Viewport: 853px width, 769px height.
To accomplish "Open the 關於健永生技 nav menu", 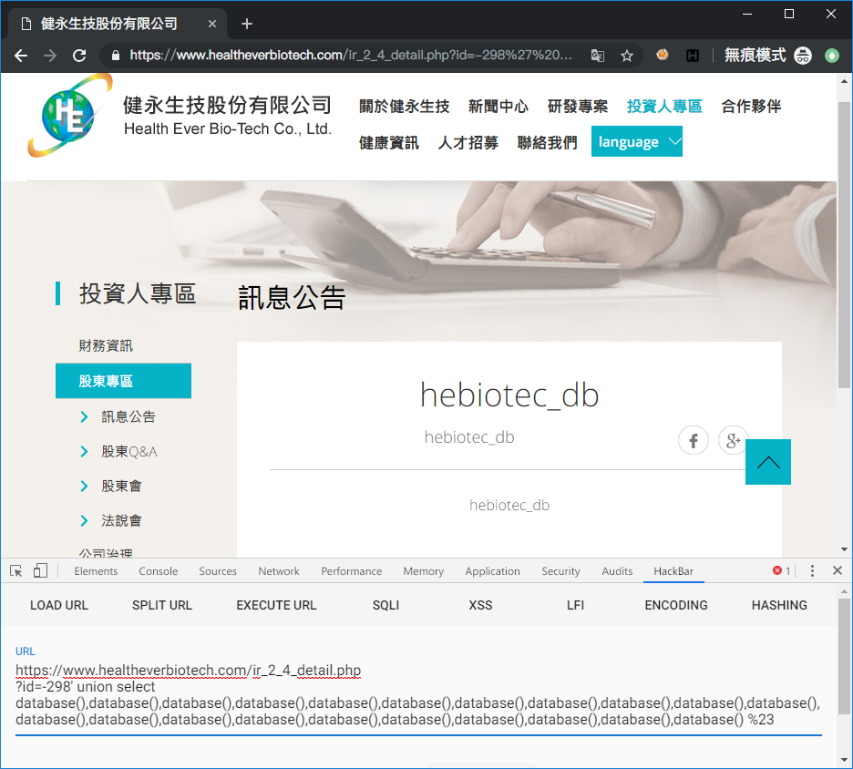I will pyautogui.click(x=405, y=107).
